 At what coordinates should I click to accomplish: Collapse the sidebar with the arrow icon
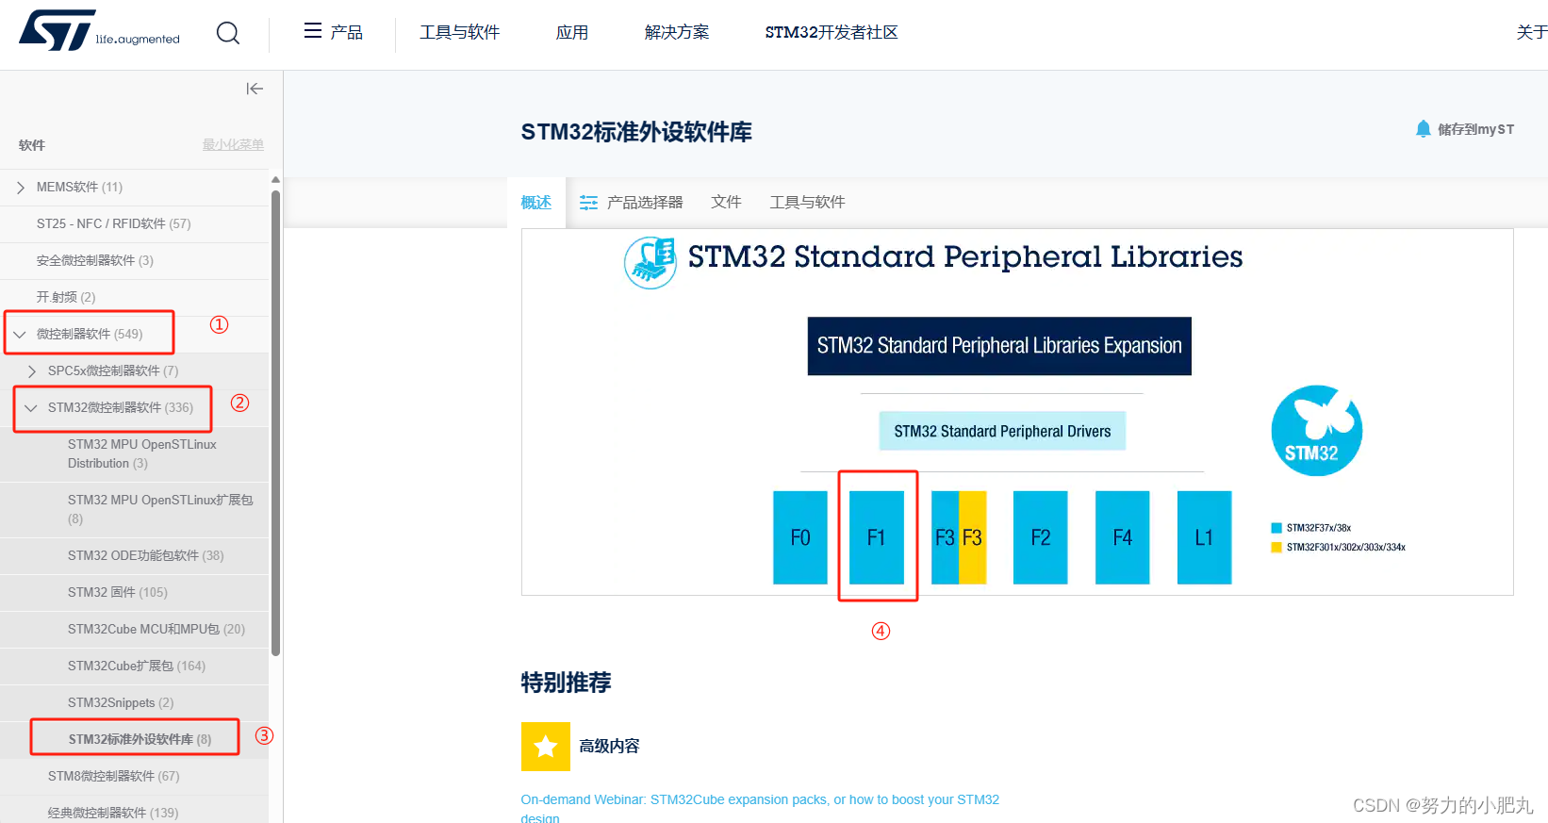point(255,89)
